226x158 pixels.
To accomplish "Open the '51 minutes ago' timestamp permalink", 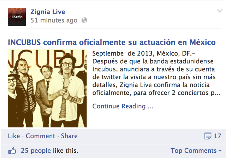I will click(54, 20).
